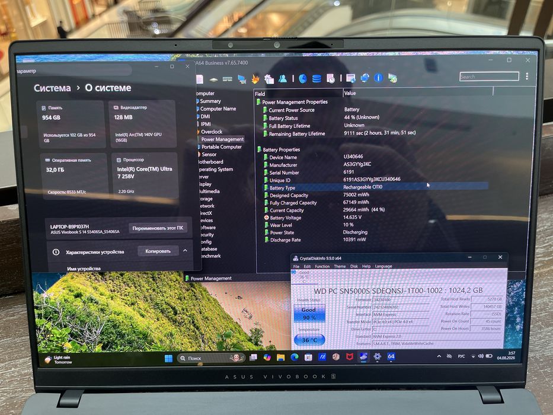This screenshot has height=415, width=553.
Task: Click the Value column header in AIDA64
Action: tap(418, 93)
